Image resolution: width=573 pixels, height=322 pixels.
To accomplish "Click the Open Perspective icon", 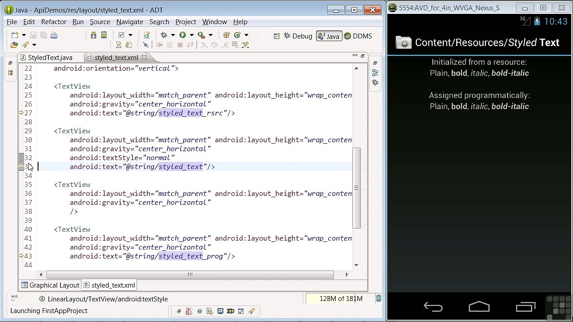I will (277, 36).
